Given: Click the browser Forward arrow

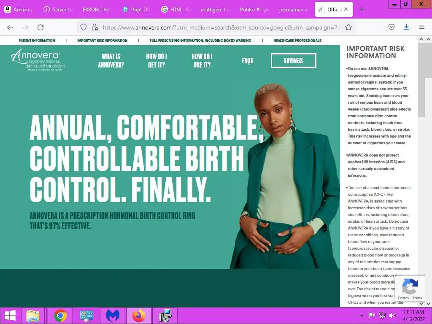Looking at the screenshot, I should point(25,27).
